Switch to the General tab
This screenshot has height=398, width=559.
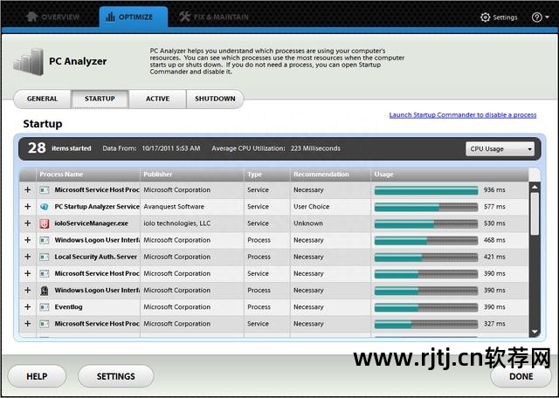42,99
